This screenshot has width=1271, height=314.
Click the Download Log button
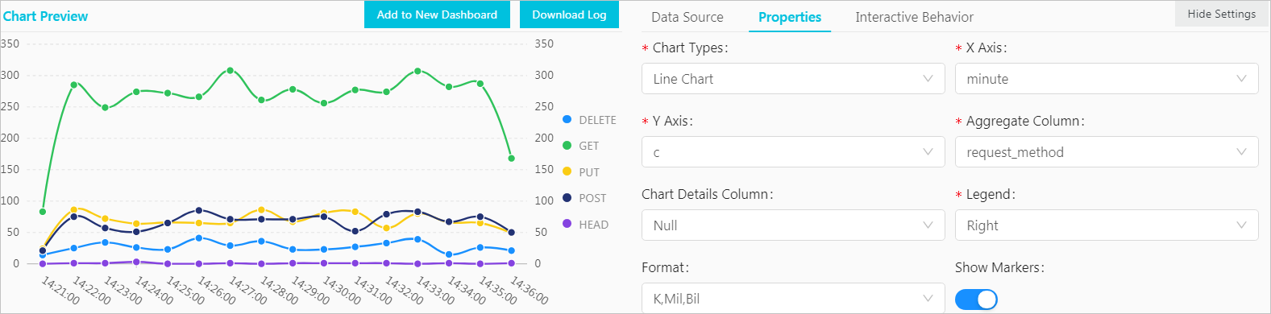(569, 14)
